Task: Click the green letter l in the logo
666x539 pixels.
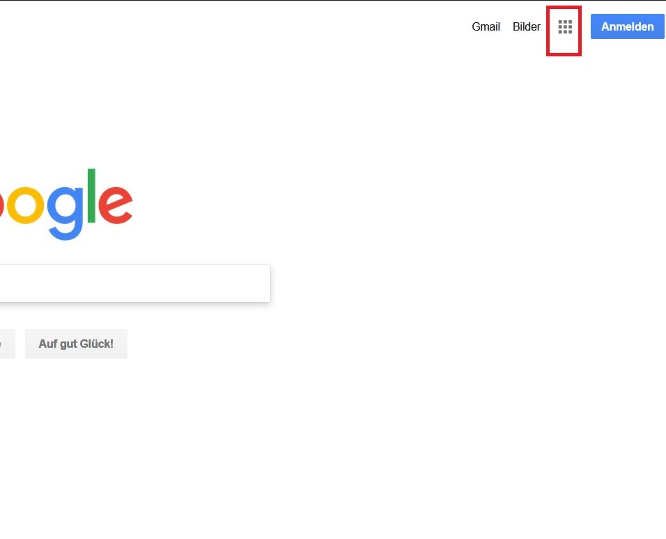Action: [91, 195]
